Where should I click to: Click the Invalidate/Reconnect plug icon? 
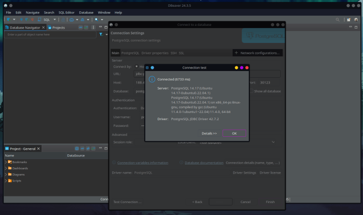click(x=27, y=20)
